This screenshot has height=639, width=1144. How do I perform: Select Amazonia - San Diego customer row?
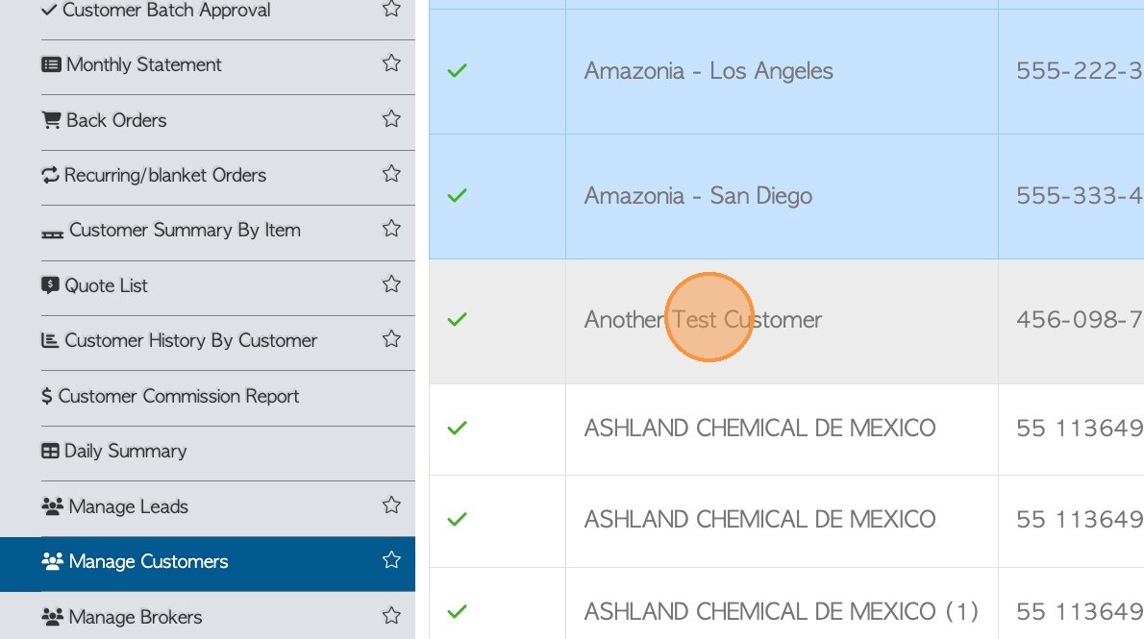click(698, 196)
